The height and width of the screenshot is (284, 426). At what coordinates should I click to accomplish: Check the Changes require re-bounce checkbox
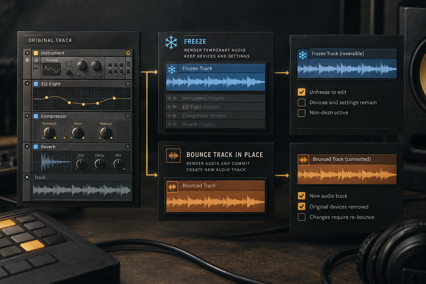point(301,217)
